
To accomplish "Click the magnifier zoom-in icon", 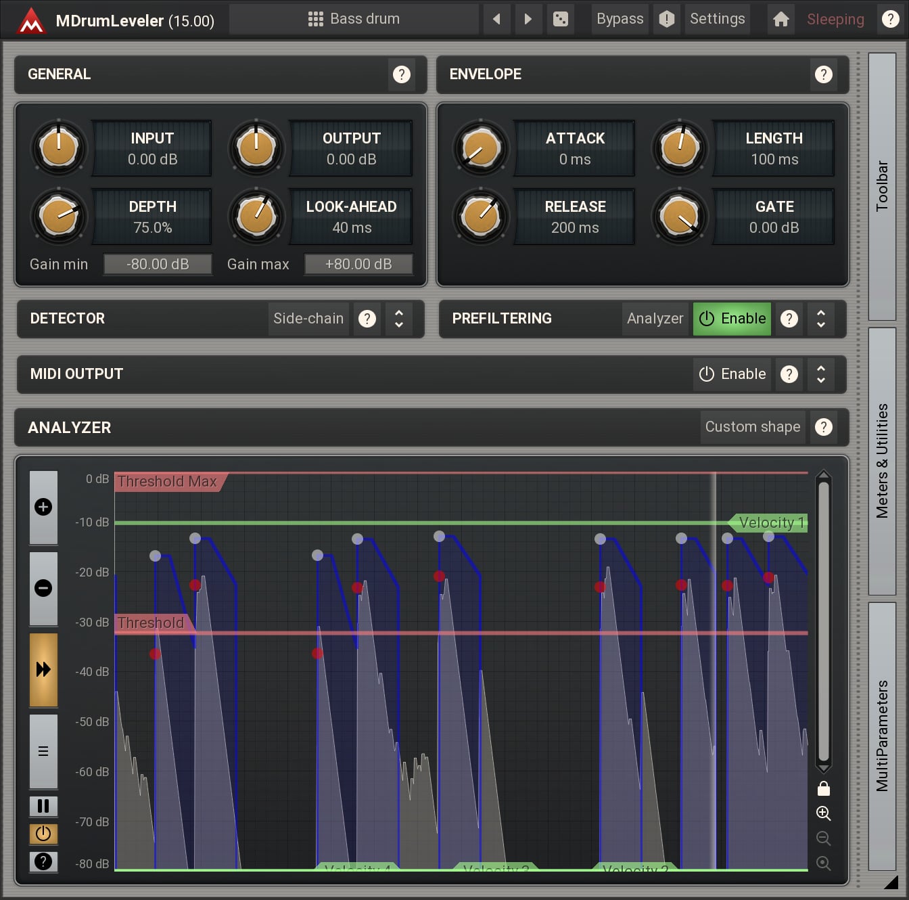I will click(x=823, y=813).
